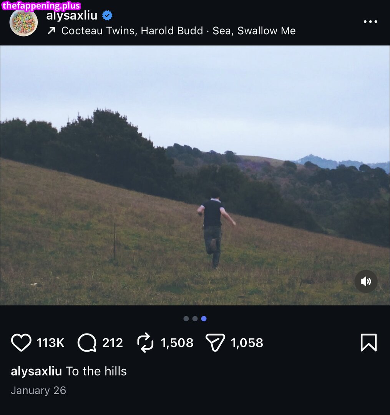Screen dimensions: 390x415
Task: Repost using the arrows icon
Action: (x=145, y=342)
